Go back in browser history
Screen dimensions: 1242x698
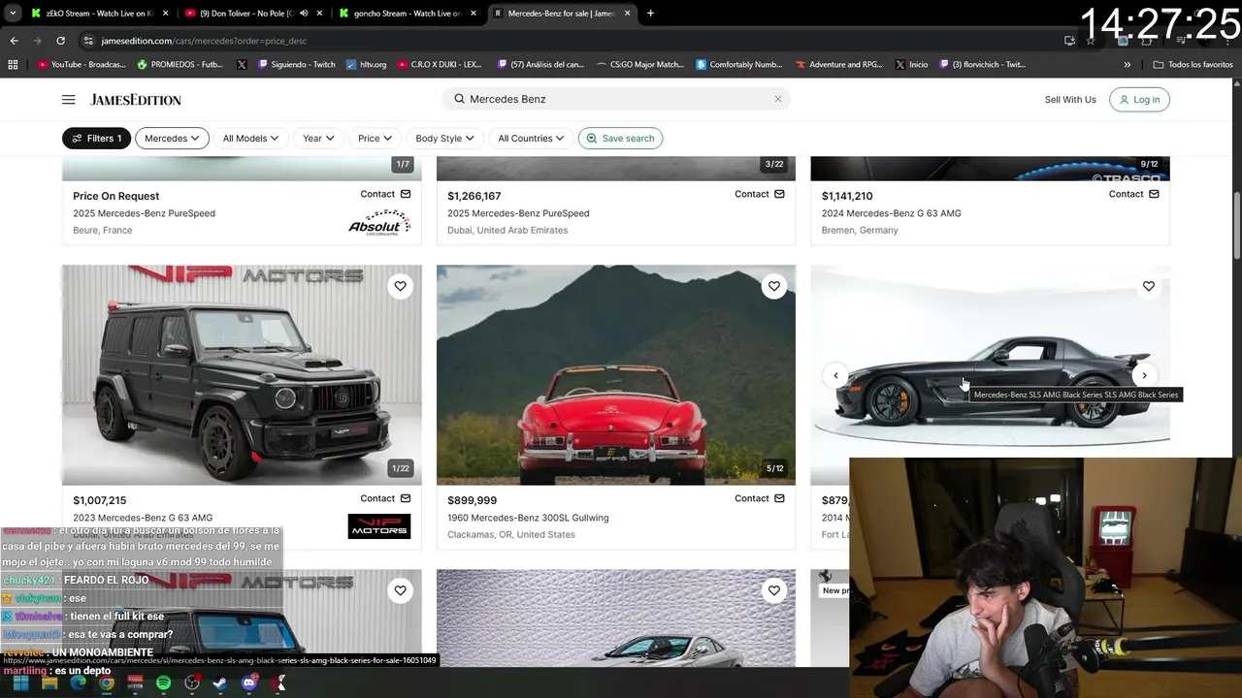point(14,41)
